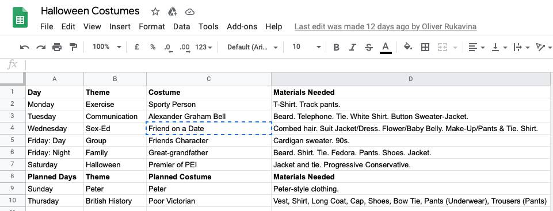Open the Google Sheets home icon
The width and height of the screenshot is (553, 211).
coord(20,17)
